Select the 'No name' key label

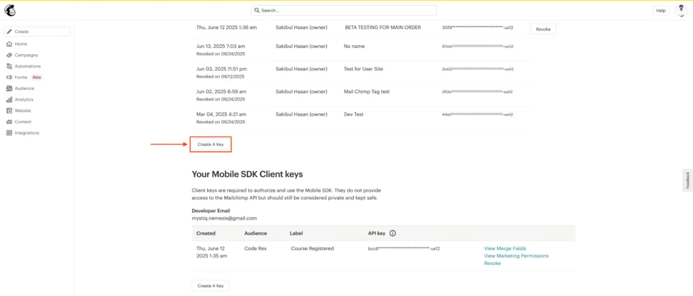tap(355, 47)
